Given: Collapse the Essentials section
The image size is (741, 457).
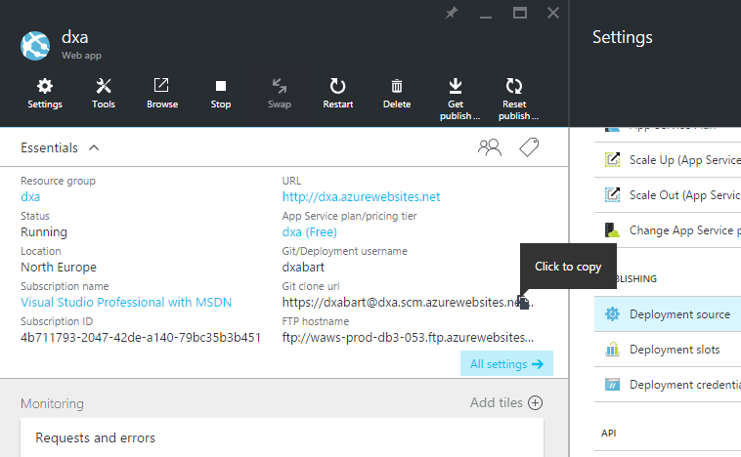Looking at the screenshot, I should point(94,147).
